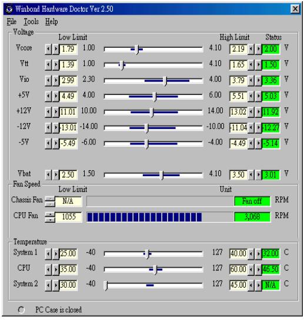This screenshot has height=320, width=304.
Task: Decrease the Vcore low limit with left arrow
Action: point(48,49)
